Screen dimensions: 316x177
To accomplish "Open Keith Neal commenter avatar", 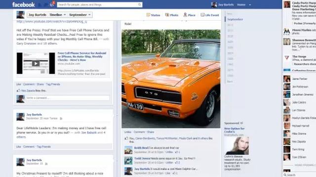I will click(x=128, y=150).
